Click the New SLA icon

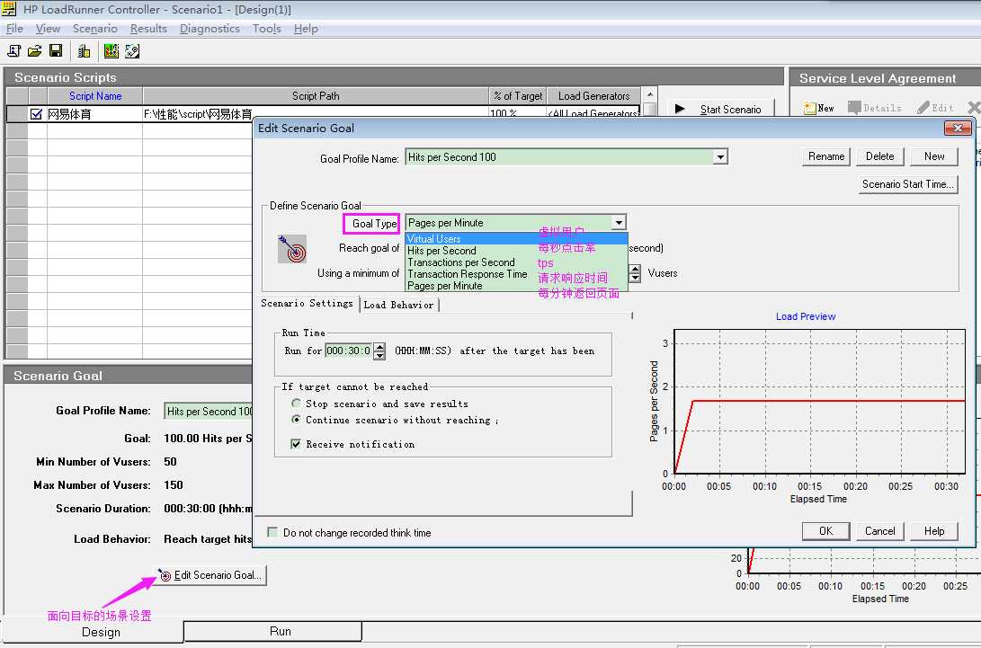coord(809,108)
